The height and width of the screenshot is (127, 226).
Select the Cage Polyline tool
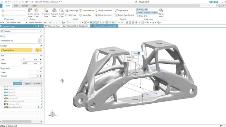(121, 11)
